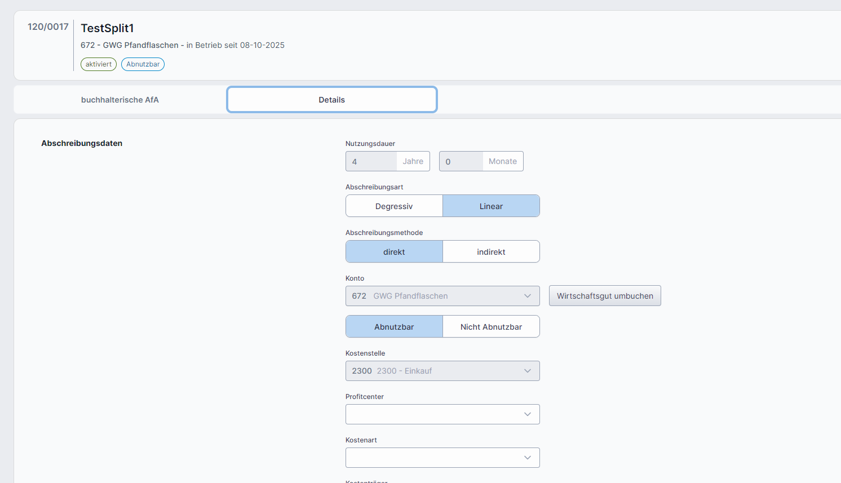Image resolution: width=841 pixels, height=483 pixels.
Task: Open the Kostenart dropdown
Action: point(442,458)
